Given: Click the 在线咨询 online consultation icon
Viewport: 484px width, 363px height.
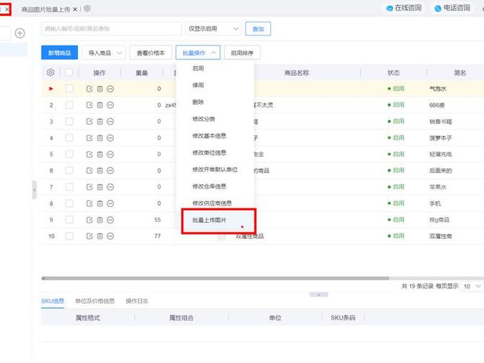Looking at the screenshot, I should pos(390,8).
